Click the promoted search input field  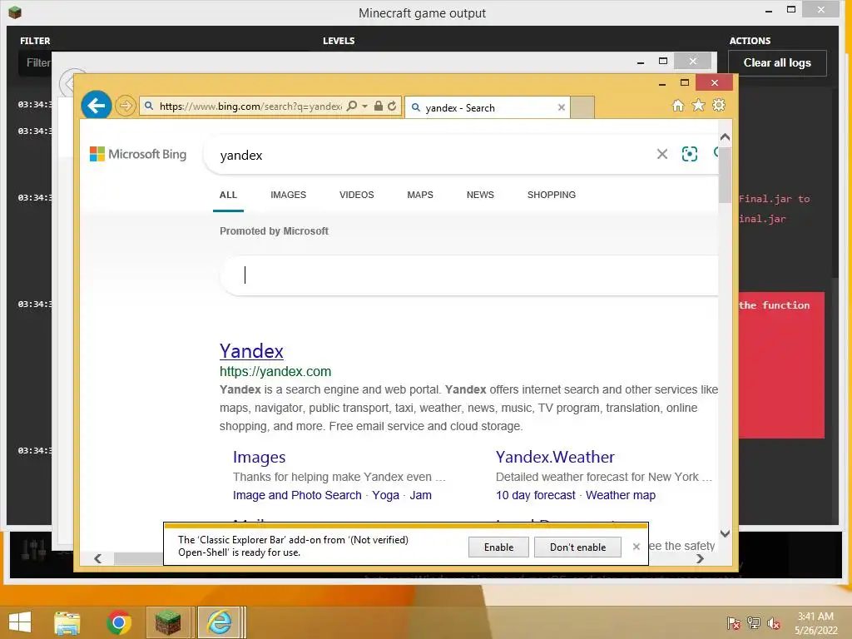(469, 275)
